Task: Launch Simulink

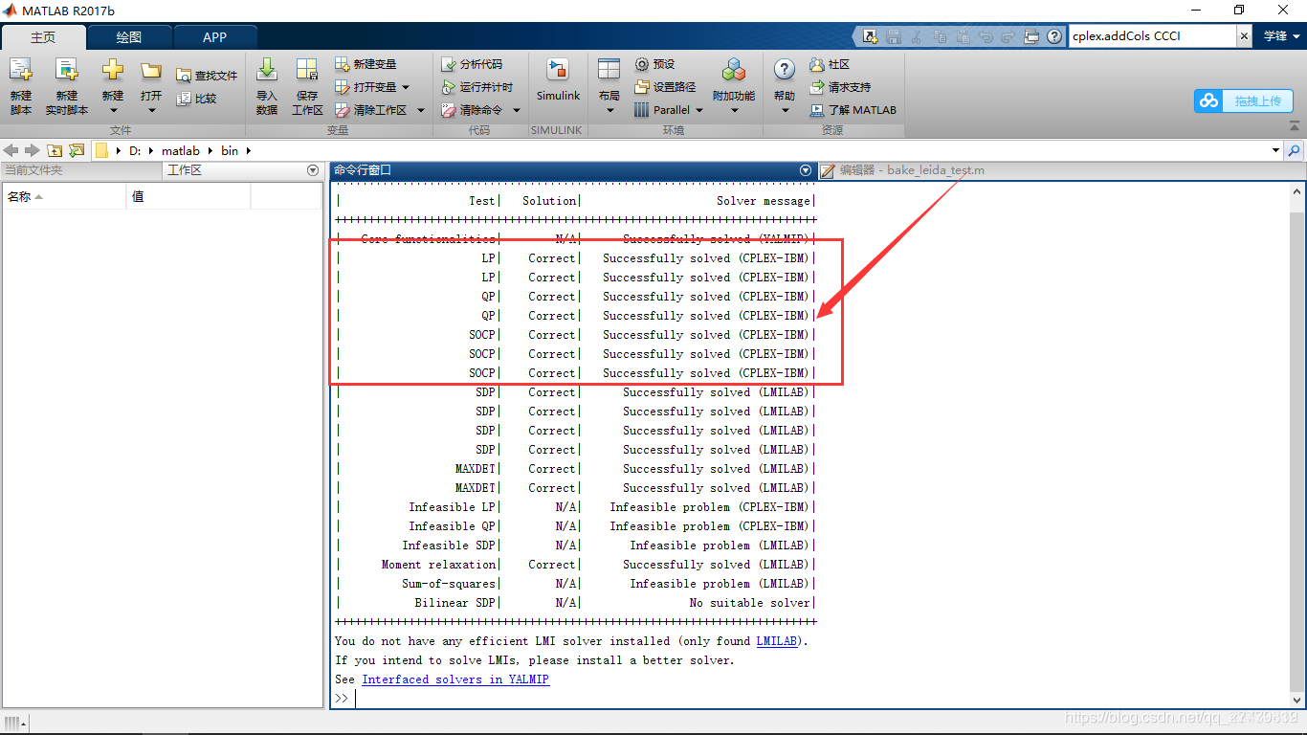Action: [x=558, y=81]
